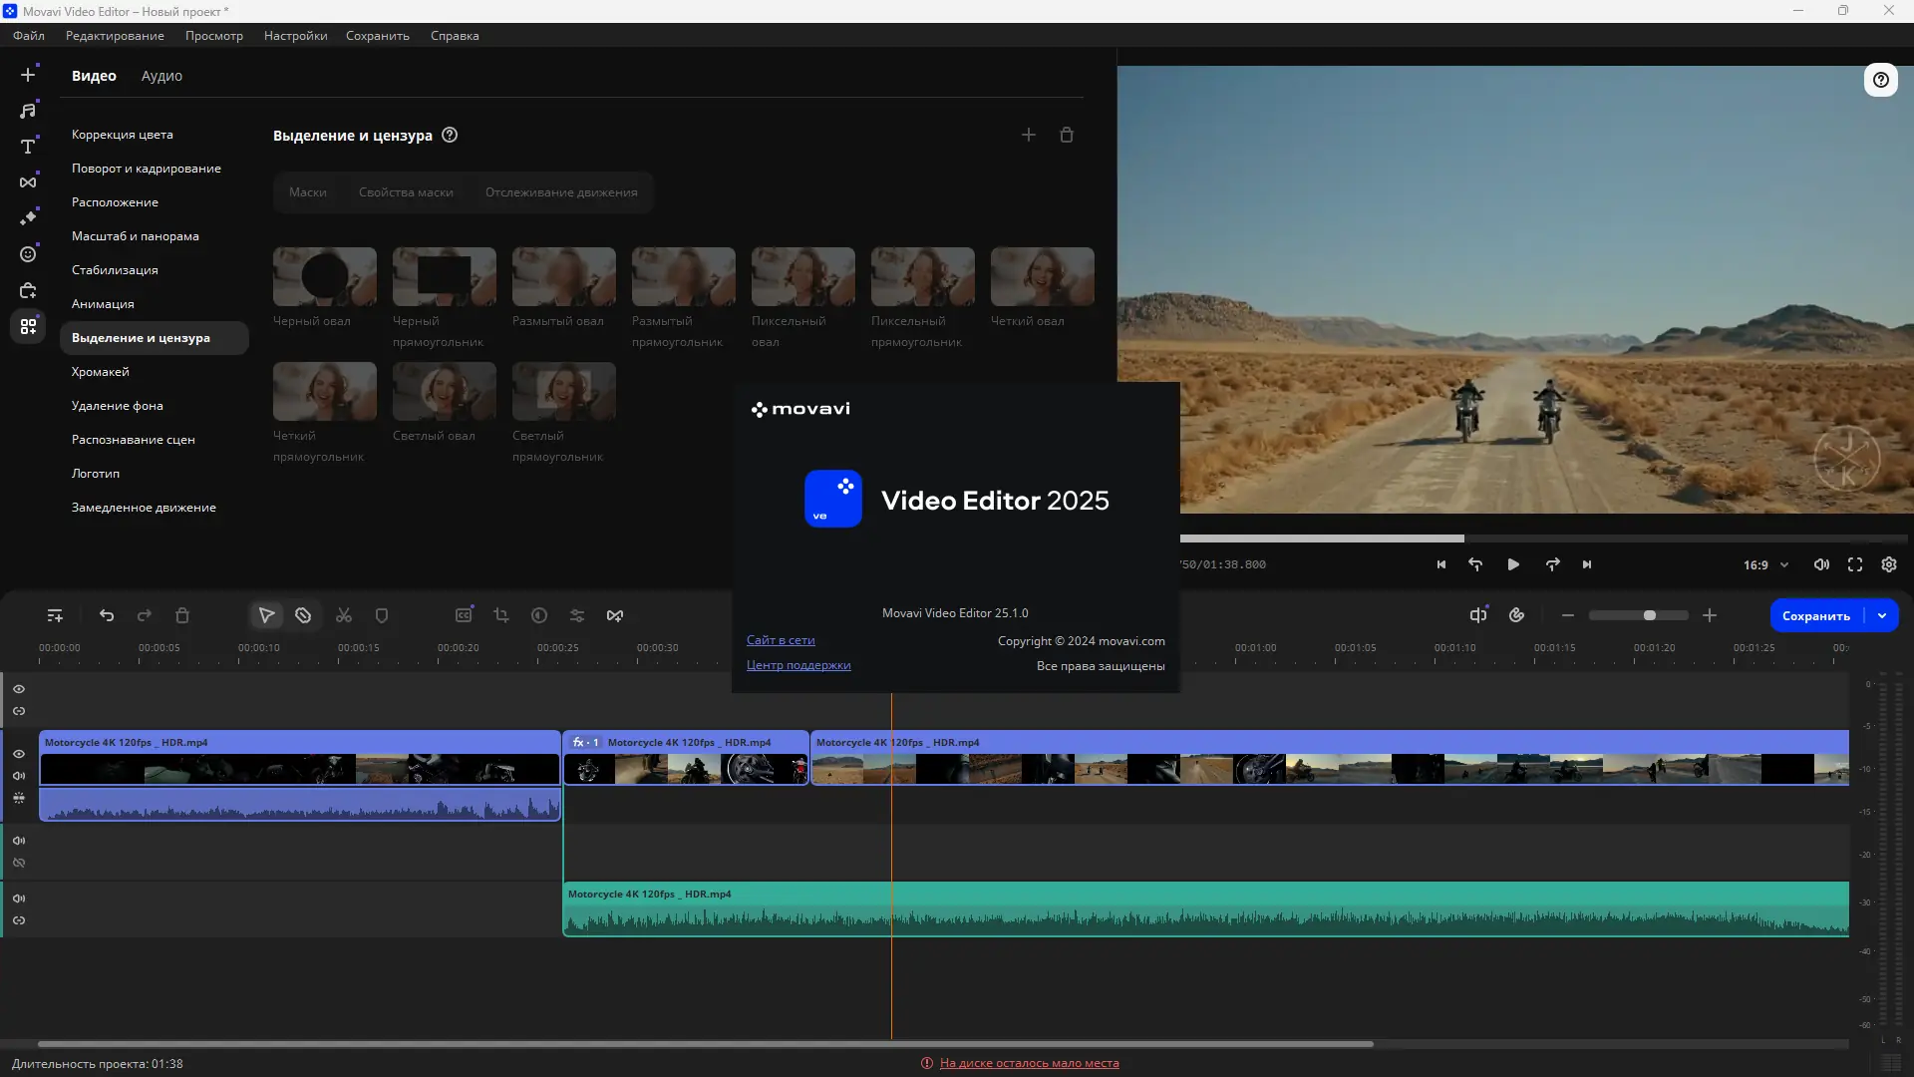The width and height of the screenshot is (1914, 1077).
Task: Hide the top overlay track
Action: point(19,689)
